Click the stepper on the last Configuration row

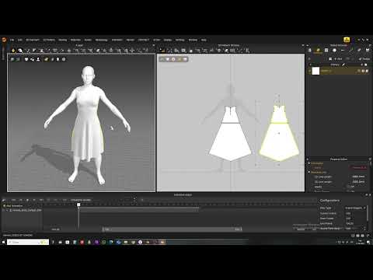(x=364, y=229)
